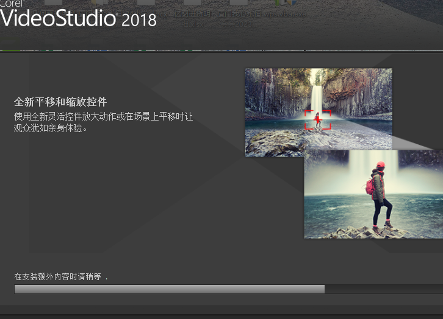Click the zoomed-in hiker image
The width and height of the screenshot is (443, 319).
coord(373,194)
